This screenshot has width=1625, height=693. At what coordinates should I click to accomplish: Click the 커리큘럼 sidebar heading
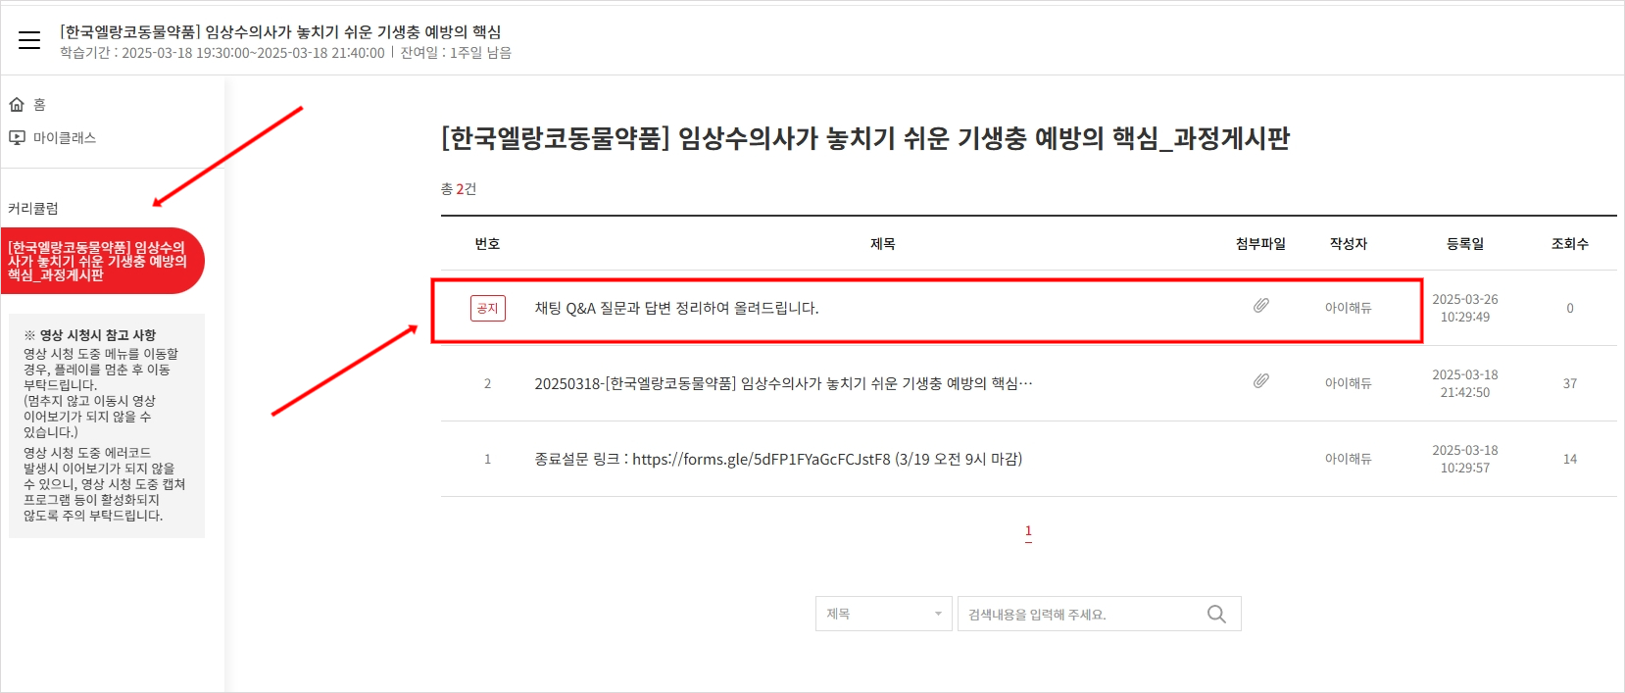pyautogui.click(x=33, y=208)
